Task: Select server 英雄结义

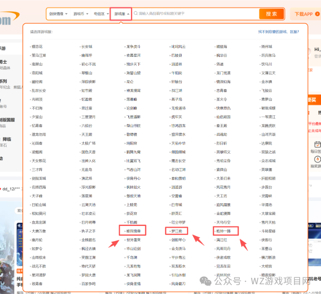Action: [x=223, y=152]
